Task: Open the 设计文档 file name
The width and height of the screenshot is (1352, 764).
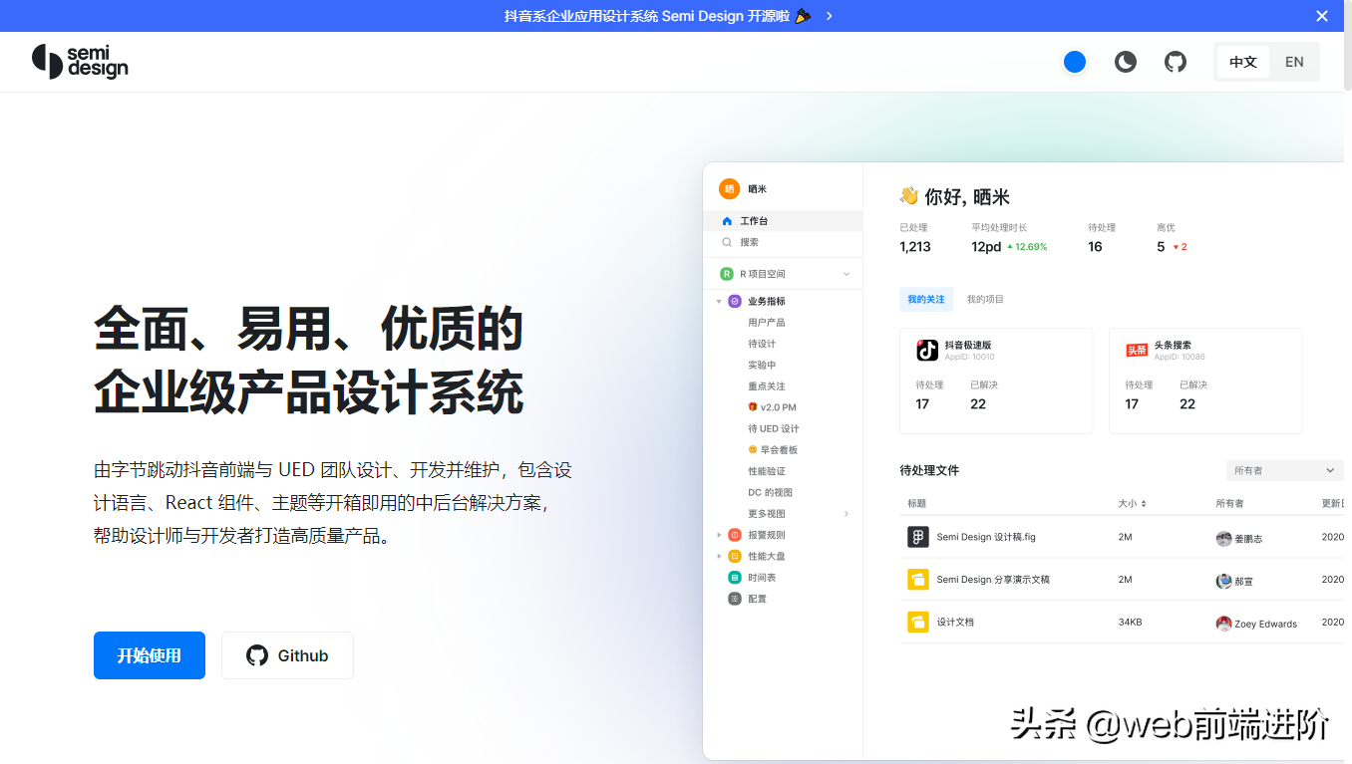Action: pos(955,623)
